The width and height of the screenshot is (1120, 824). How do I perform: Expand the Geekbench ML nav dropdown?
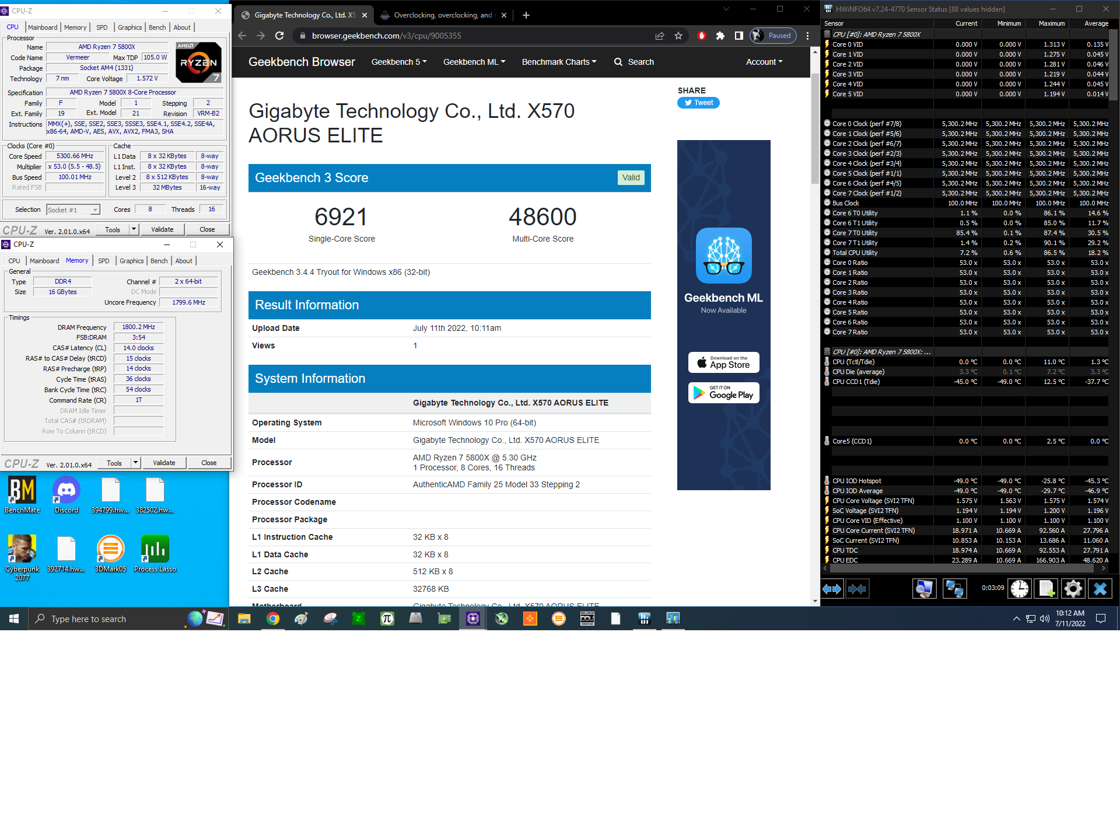tap(474, 62)
